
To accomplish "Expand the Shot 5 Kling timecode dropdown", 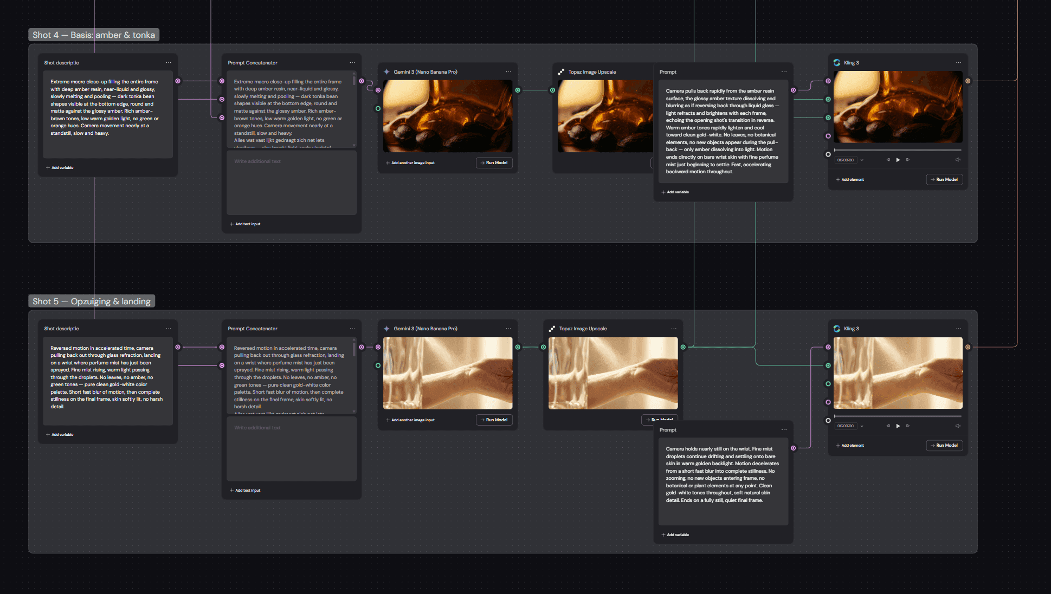I will pos(862,426).
